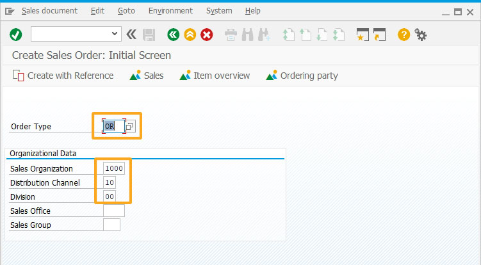Click the Sales button

[147, 76]
